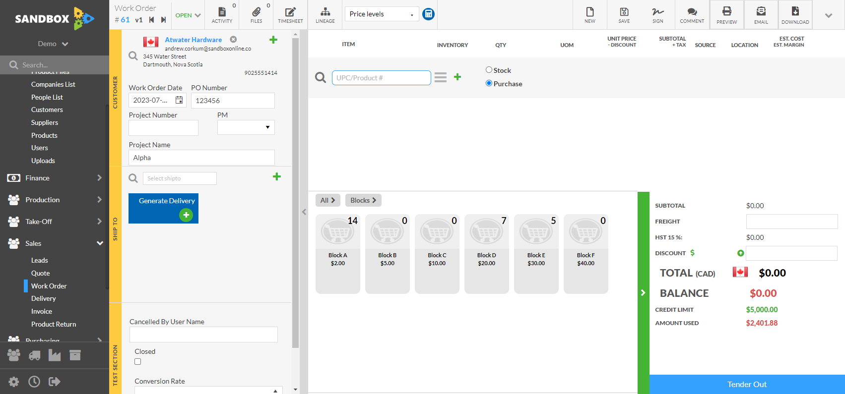This screenshot has width=845, height=394.
Task: Search for a customer with the magnifier icon
Action: 133,56
